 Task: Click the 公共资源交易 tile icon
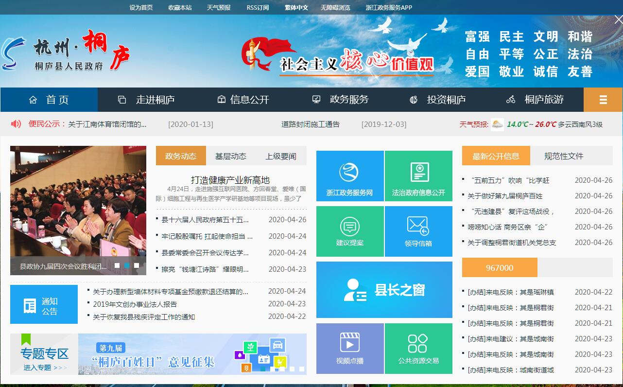click(x=418, y=343)
